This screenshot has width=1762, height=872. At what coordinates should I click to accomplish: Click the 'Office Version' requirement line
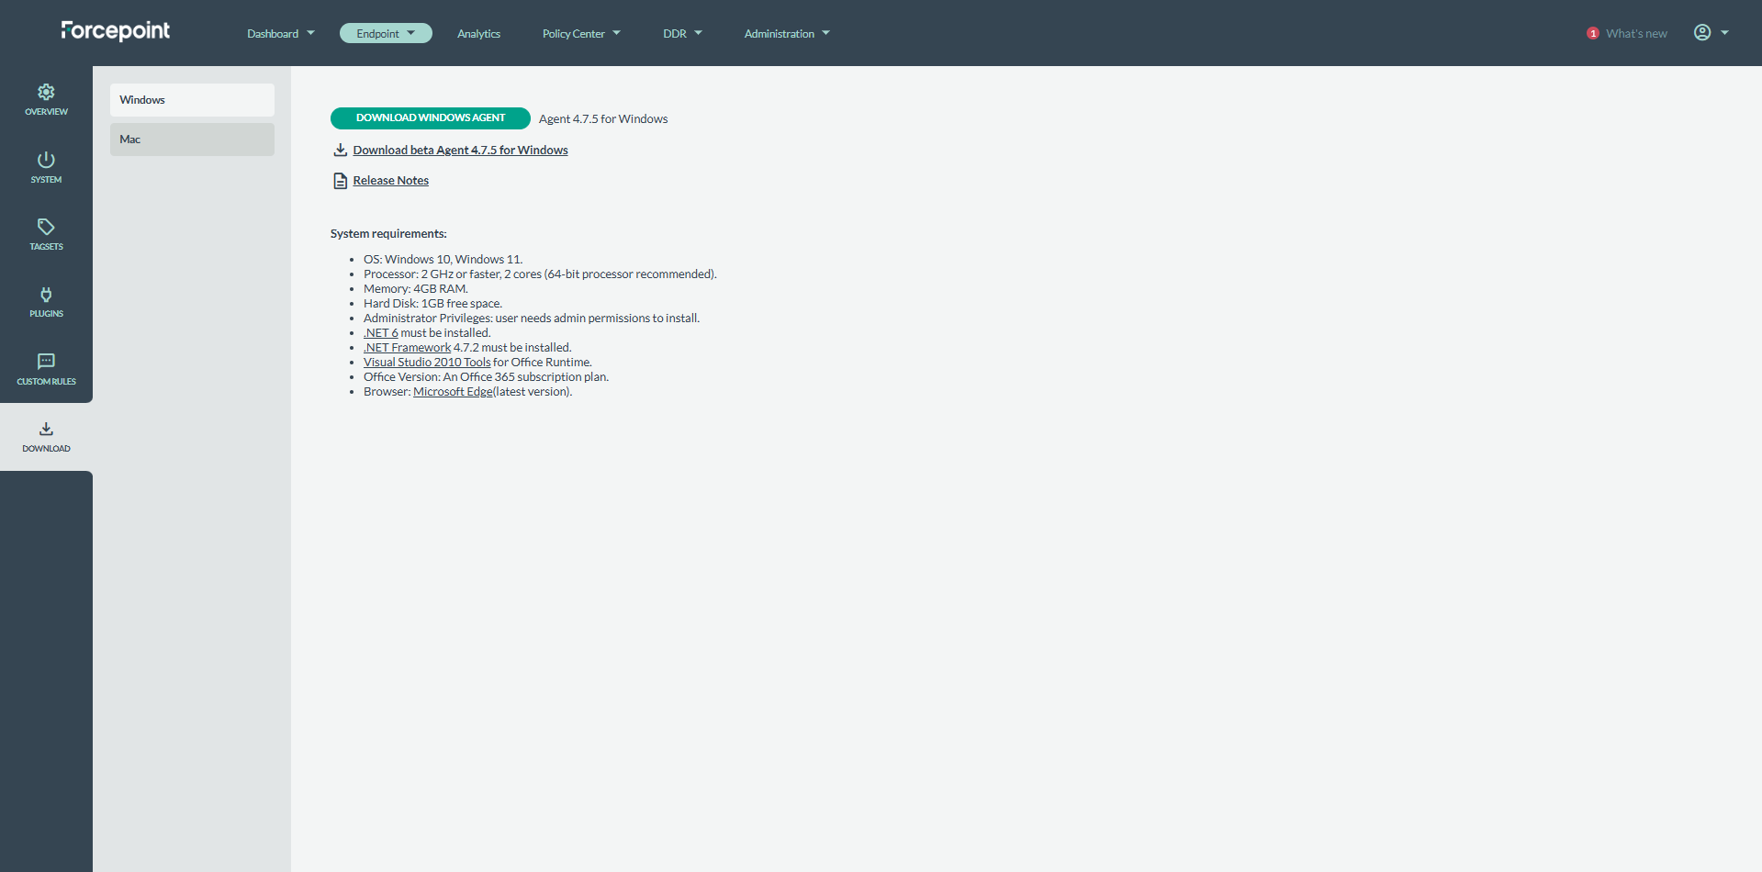coord(486,377)
